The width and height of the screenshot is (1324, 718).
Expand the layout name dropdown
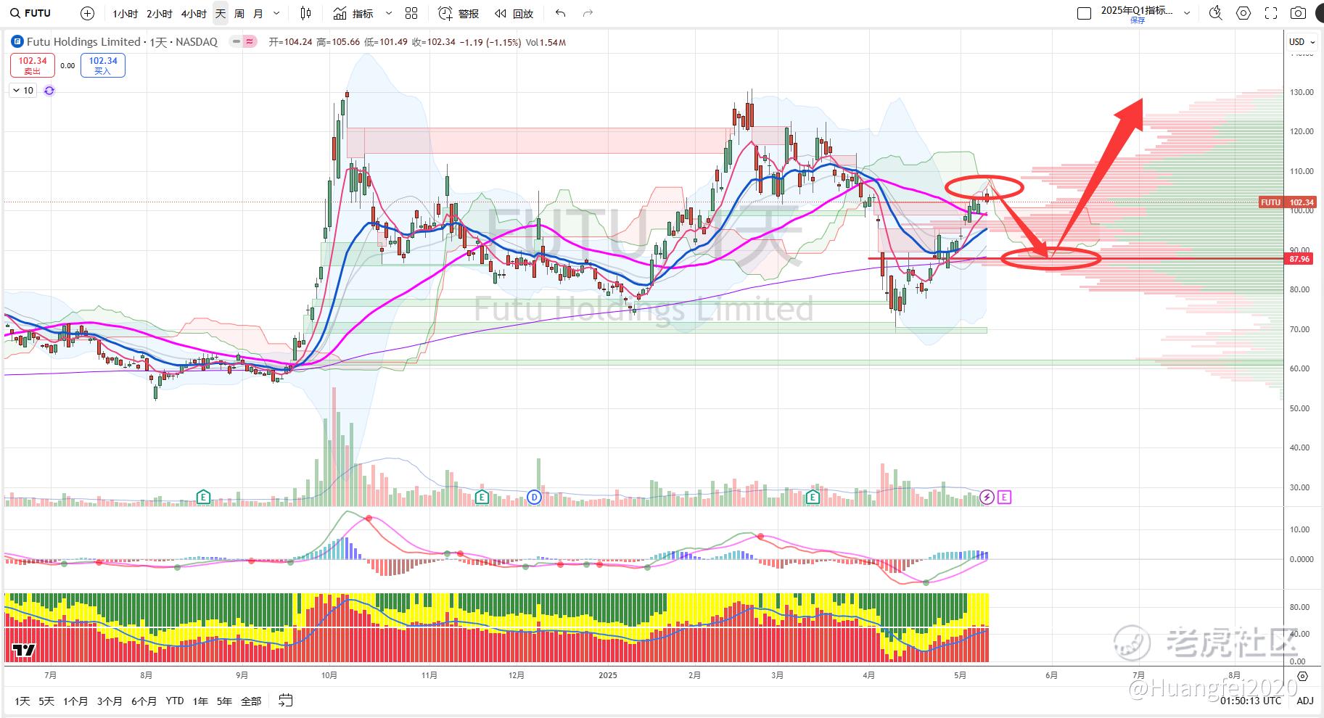point(1187,13)
